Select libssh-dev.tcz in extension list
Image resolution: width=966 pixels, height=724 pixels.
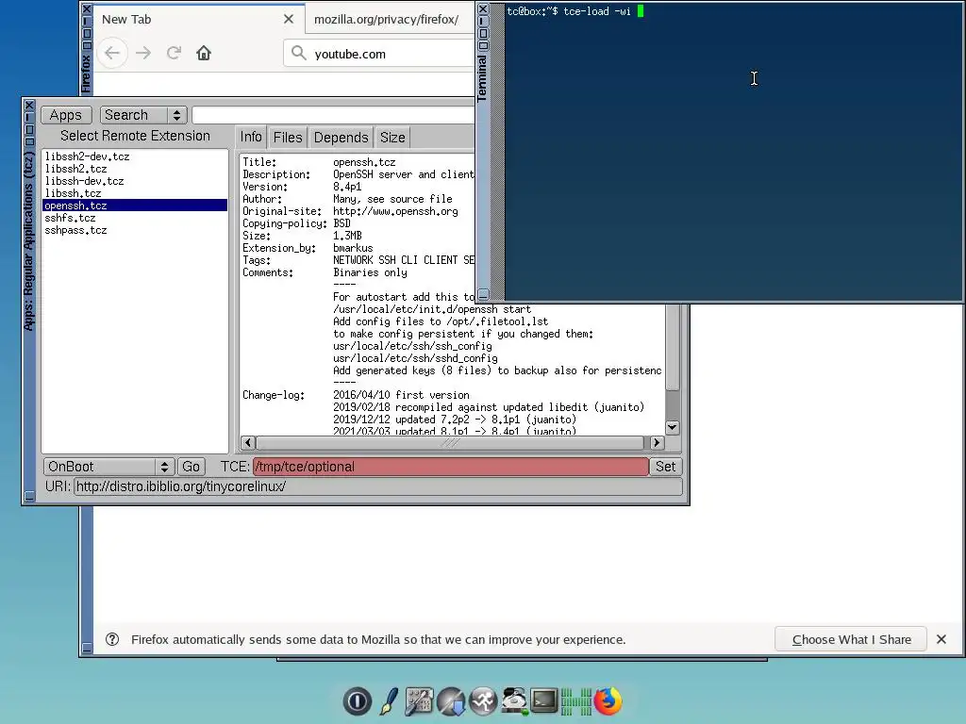pos(135,181)
